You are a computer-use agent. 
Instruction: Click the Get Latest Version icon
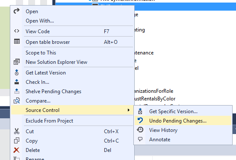point(17,72)
